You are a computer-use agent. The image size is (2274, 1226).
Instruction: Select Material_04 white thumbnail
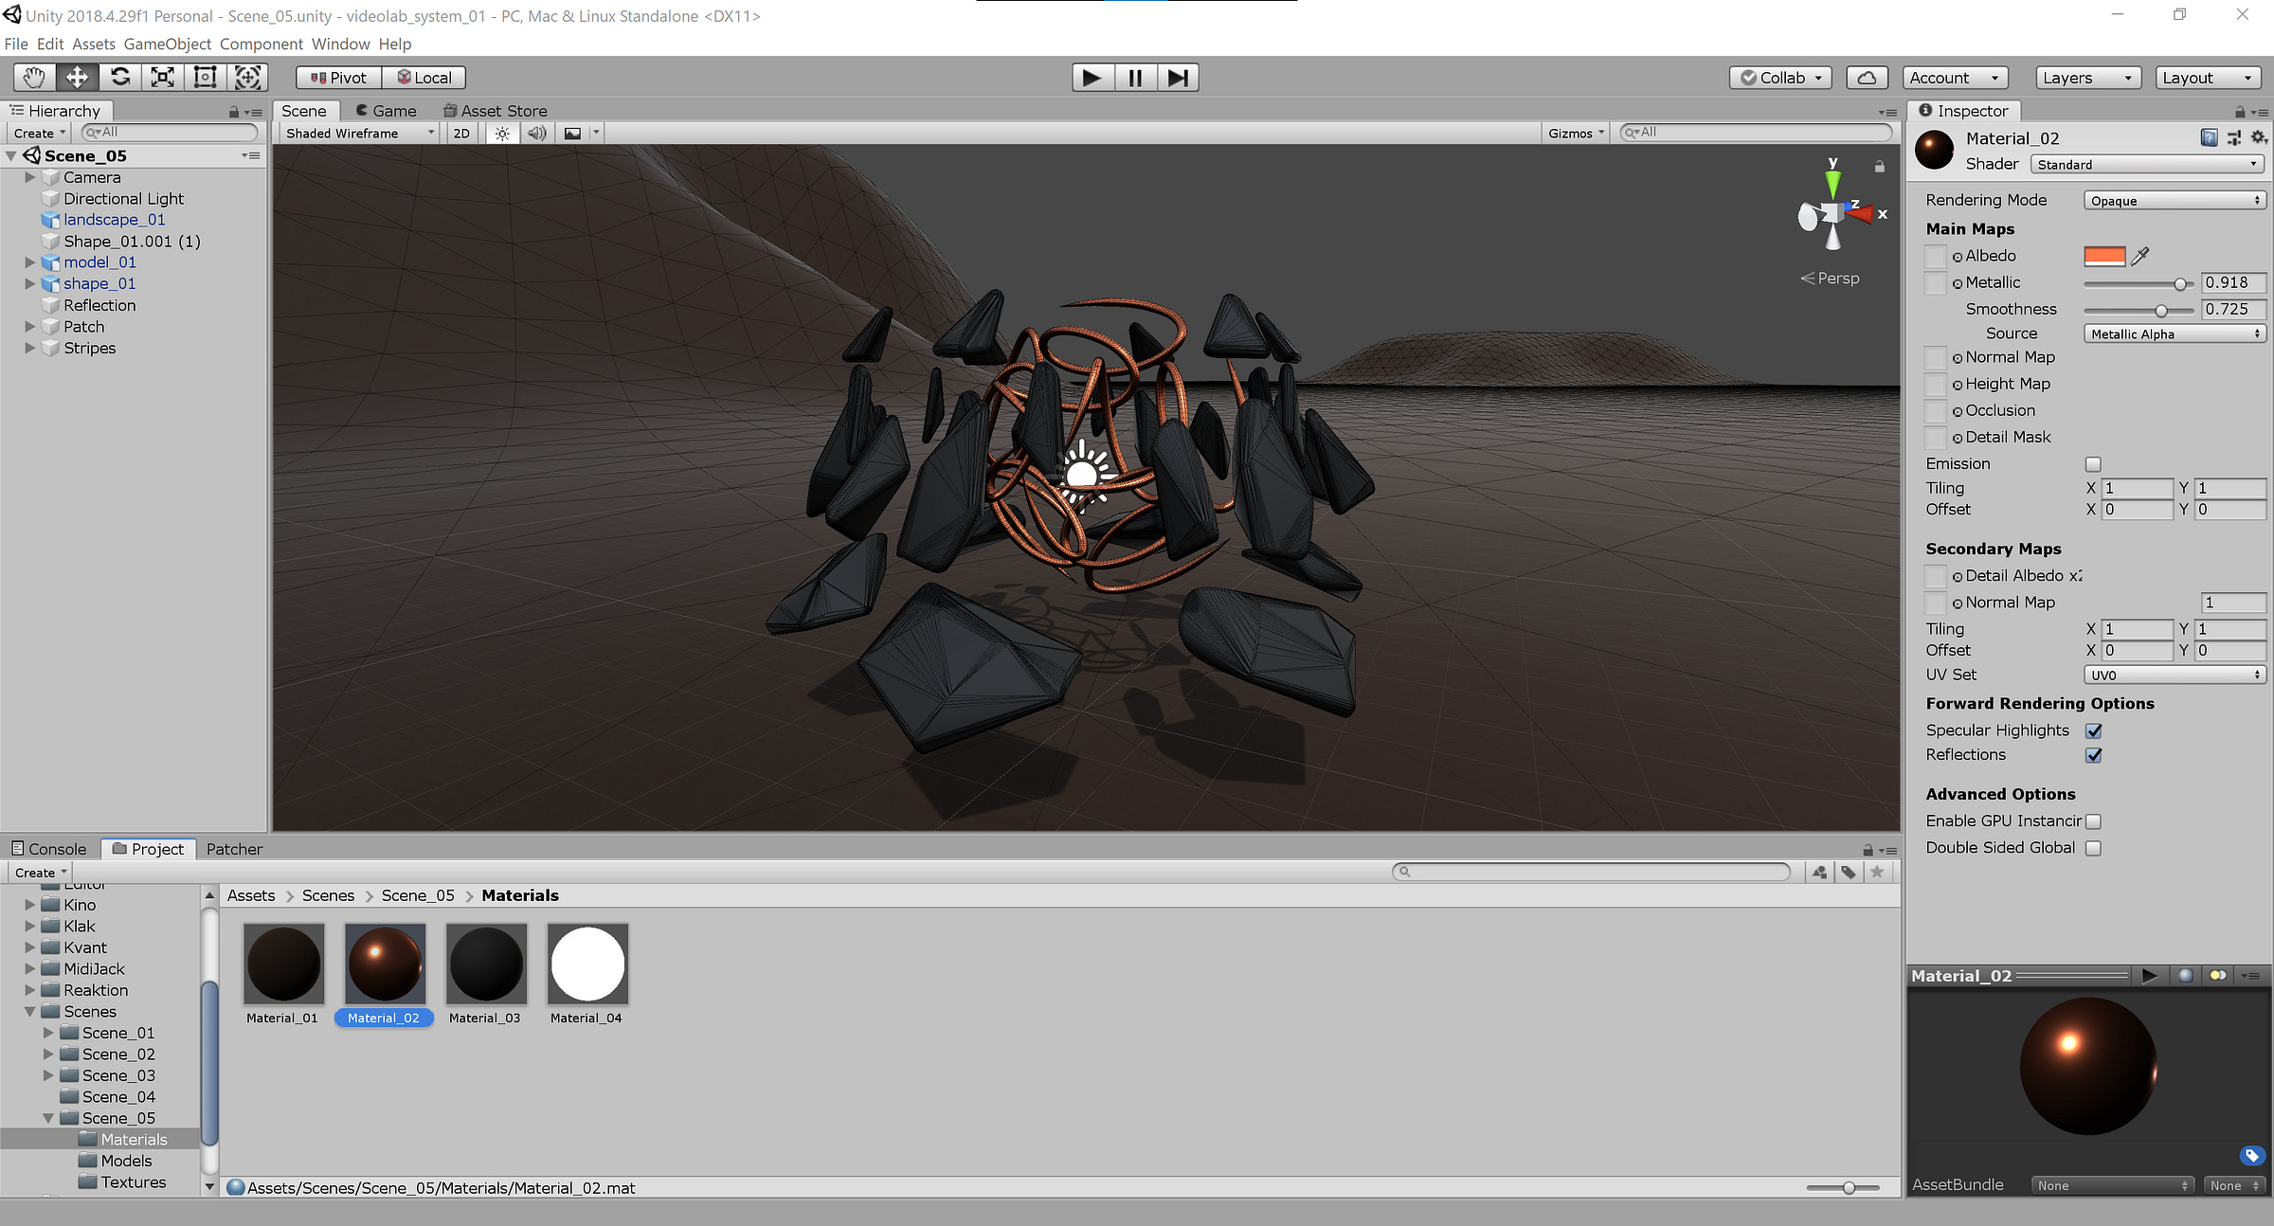coord(587,964)
